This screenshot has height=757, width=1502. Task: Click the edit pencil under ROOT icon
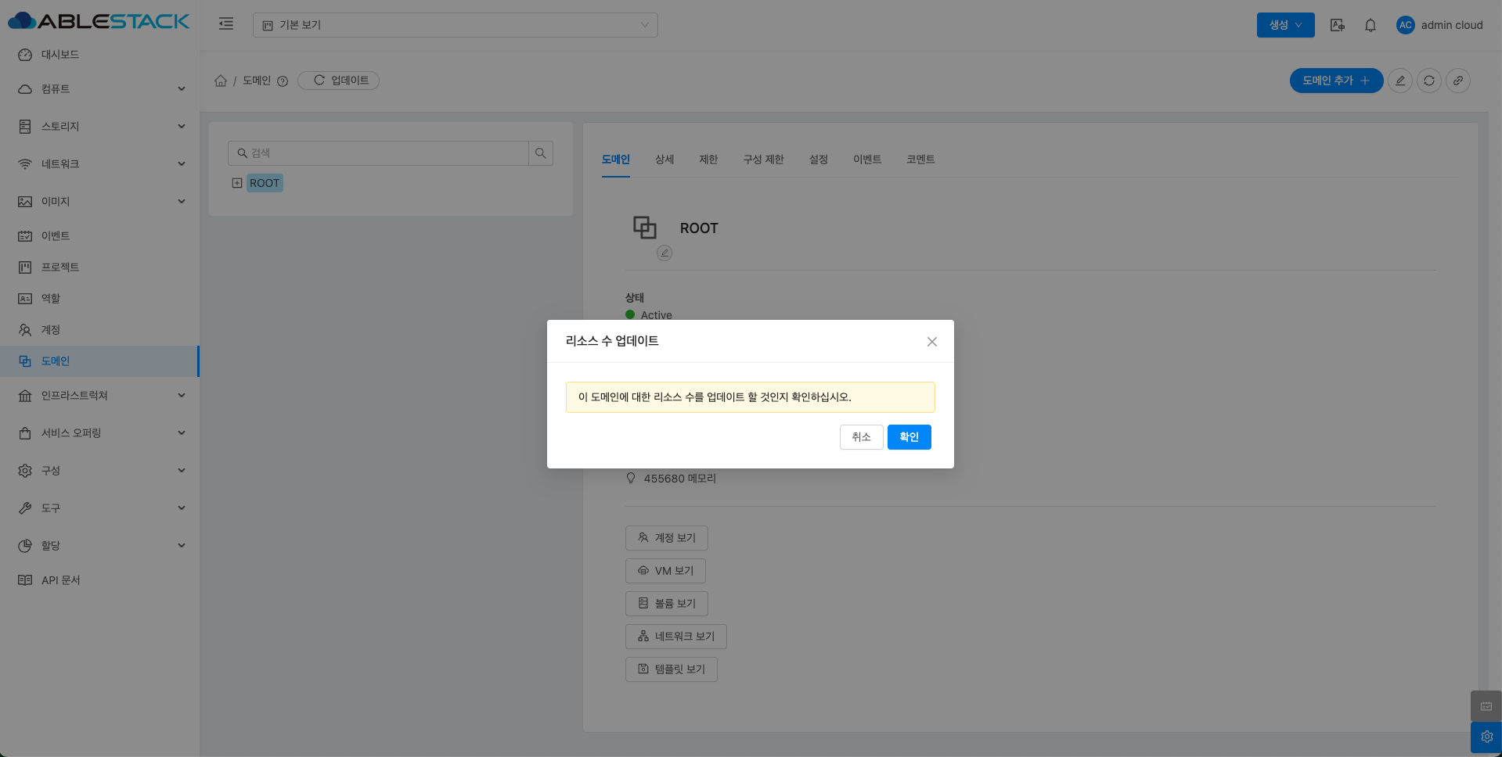click(665, 253)
